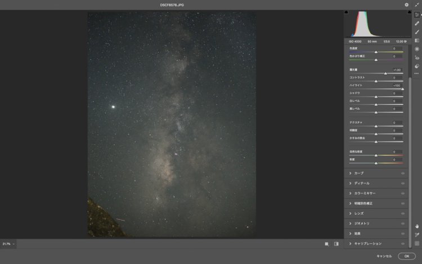Click the キャンセル button
The height and width of the screenshot is (264, 422).
[384, 256]
